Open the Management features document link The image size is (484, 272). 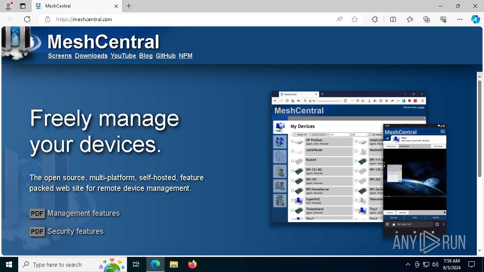click(x=84, y=213)
